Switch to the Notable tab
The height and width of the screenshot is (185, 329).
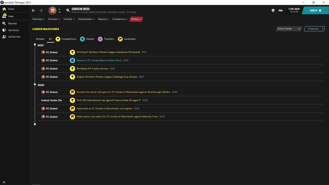40,39
